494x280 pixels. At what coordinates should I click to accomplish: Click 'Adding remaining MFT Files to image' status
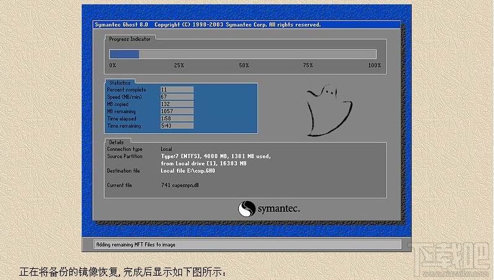coord(136,245)
